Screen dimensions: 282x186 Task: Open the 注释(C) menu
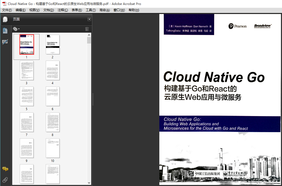coord(63,10)
